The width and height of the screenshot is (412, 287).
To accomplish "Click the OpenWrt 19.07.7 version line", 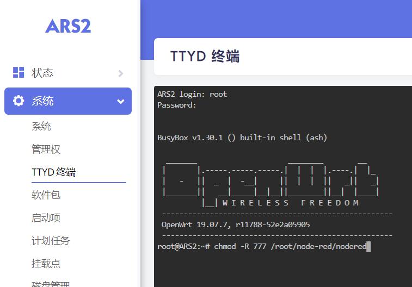I will pos(236,224).
